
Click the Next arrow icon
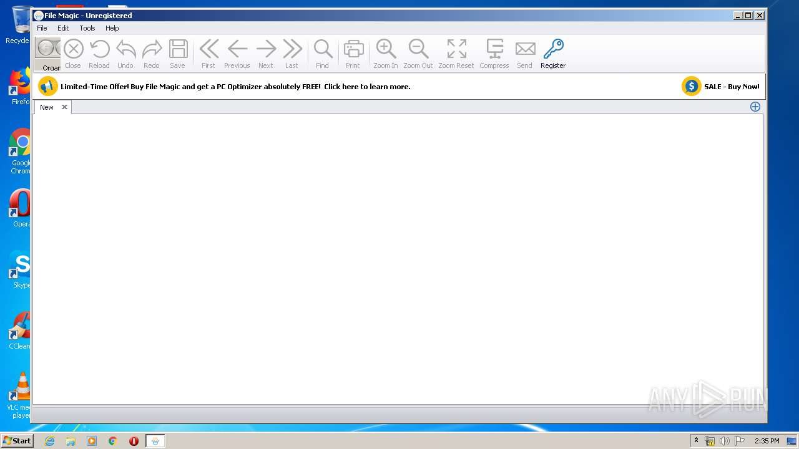click(266, 49)
